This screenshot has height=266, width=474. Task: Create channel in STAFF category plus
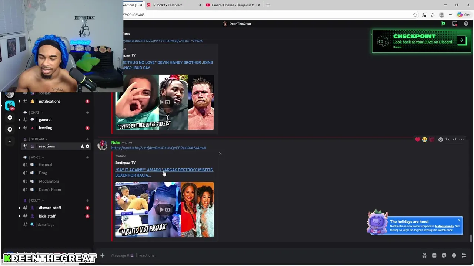(87, 201)
